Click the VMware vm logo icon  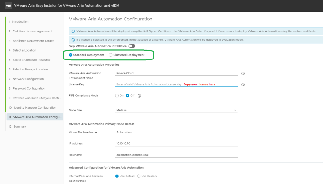pyautogui.click(x=9, y=6)
